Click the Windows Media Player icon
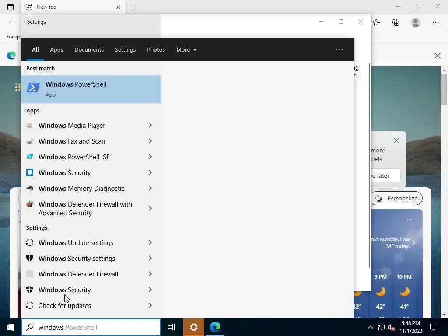448x336 pixels. [30, 126]
